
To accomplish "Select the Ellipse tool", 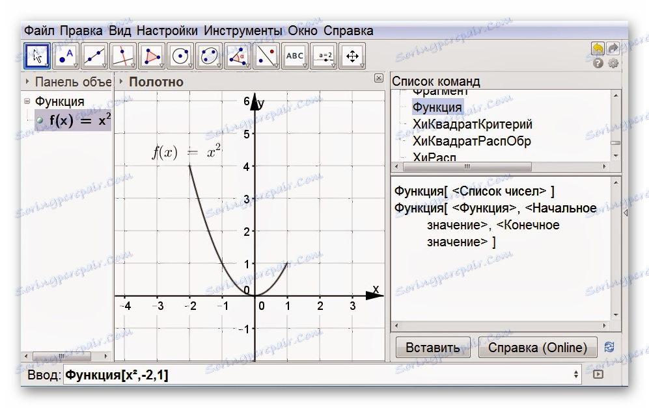I will 209,55.
